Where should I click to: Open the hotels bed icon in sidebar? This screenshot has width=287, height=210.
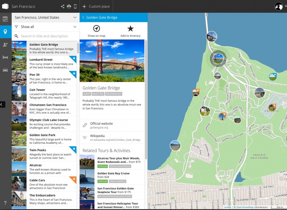pos(5,57)
